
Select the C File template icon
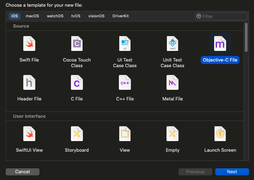[77, 82]
